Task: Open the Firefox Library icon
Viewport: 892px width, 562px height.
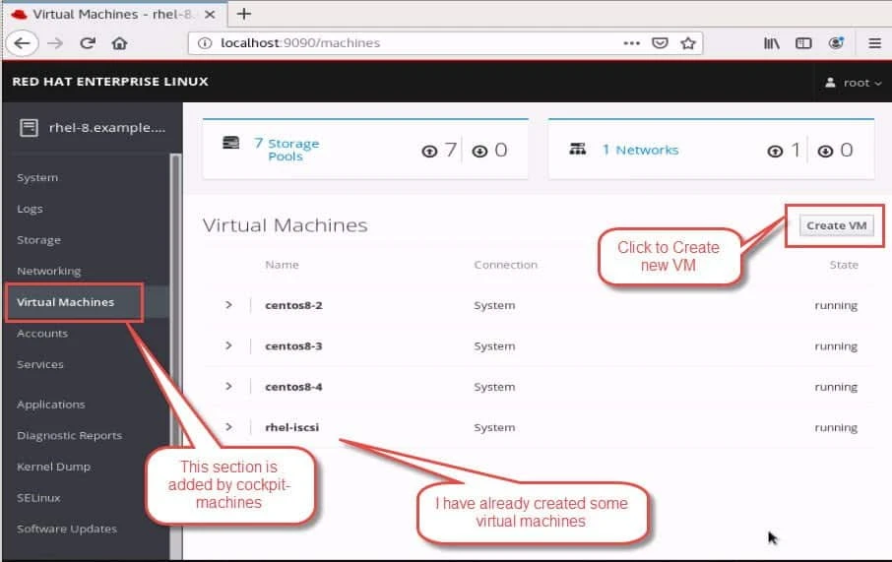Action: (x=772, y=43)
